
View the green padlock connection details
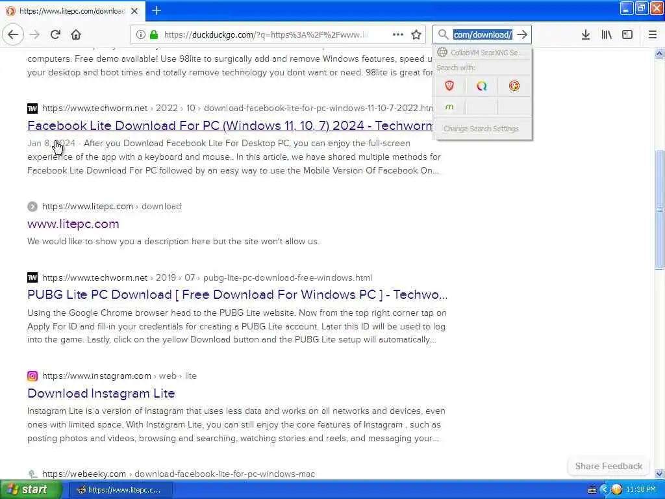point(153,35)
